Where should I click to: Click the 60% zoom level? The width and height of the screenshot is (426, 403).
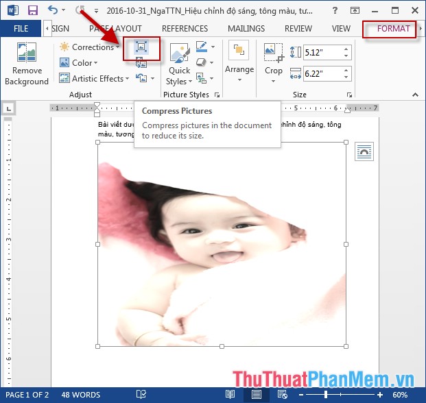coord(400,395)
